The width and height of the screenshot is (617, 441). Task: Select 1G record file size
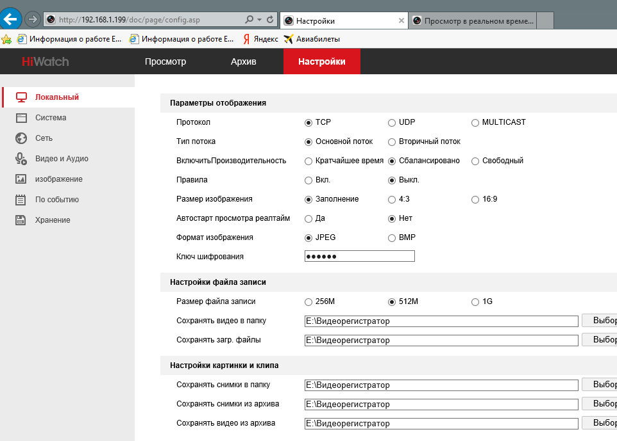click(475, 301)
